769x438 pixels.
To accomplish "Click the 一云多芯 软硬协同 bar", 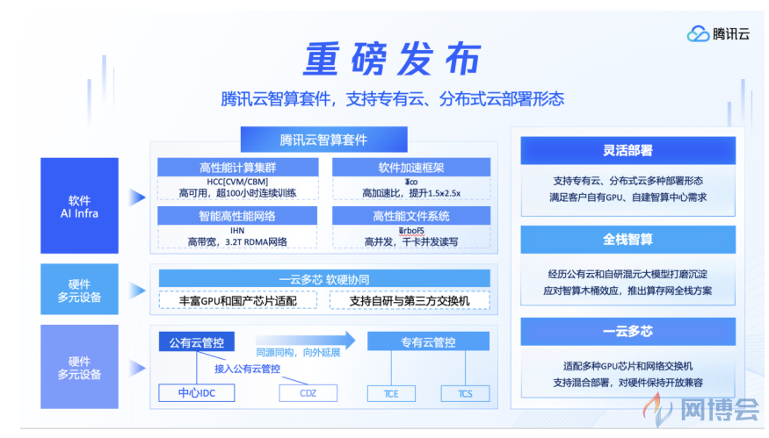I will tap(324, 279).
